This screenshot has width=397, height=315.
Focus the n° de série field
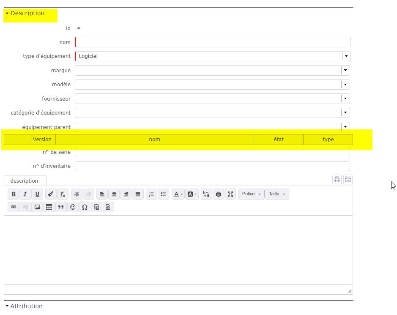[x=212, y=152]
